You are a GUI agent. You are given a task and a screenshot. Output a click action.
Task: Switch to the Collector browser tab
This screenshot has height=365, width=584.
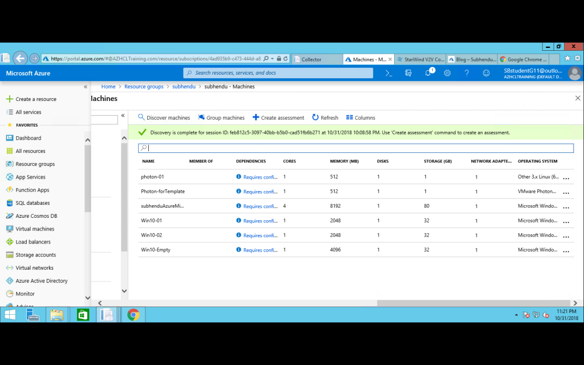(317, 59)
